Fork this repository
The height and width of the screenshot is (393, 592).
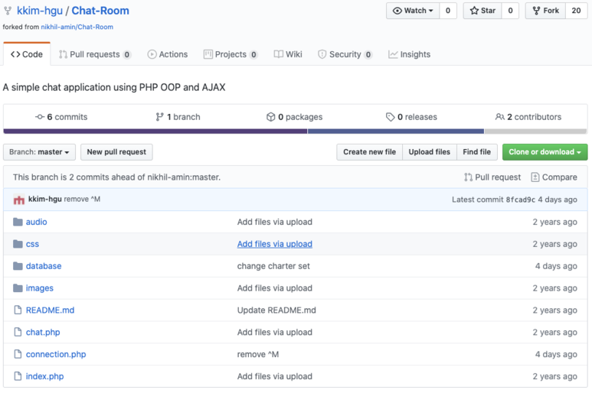(545, 11)
